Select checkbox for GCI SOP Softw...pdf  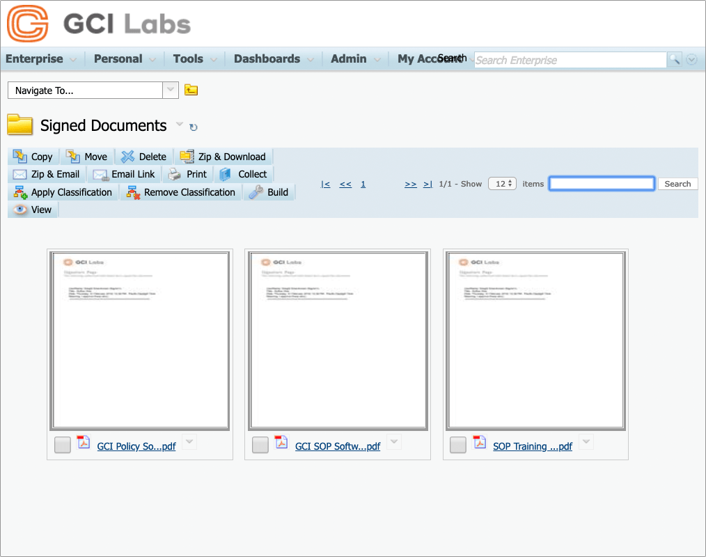pos(260,445)
